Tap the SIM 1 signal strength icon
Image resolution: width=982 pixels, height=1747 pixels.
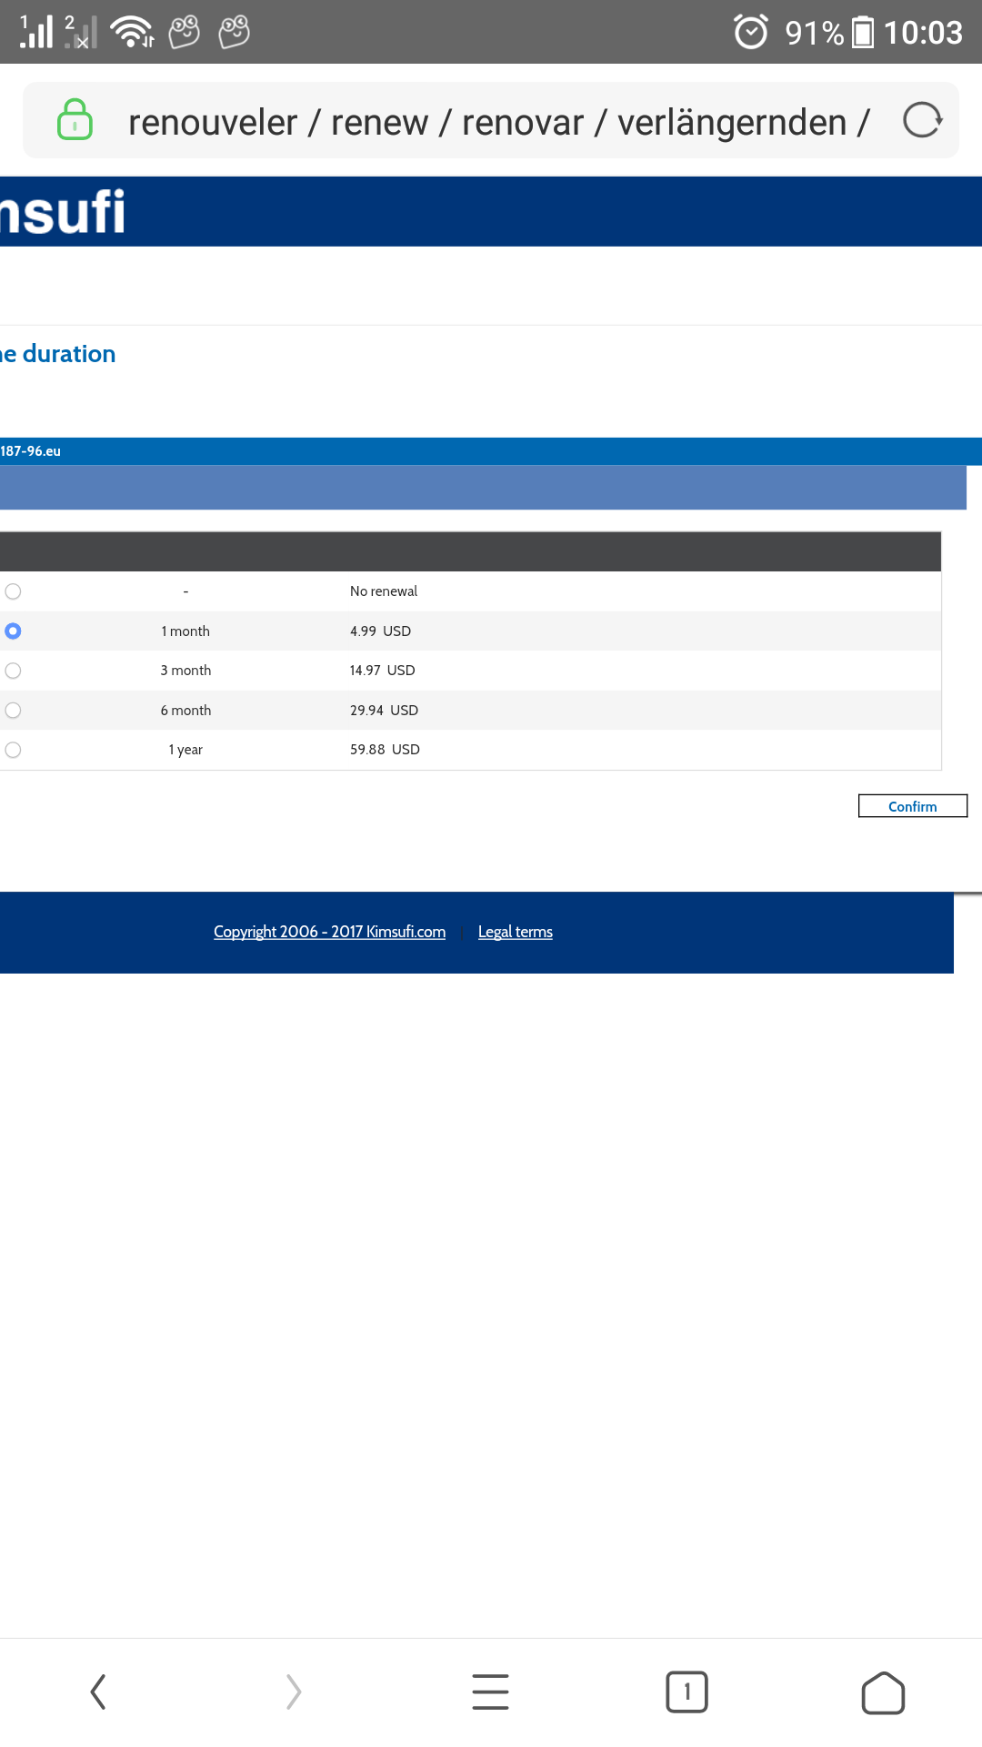click(36, 31)
